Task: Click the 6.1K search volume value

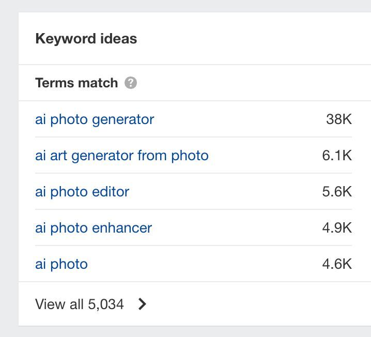Action: click(x=336, y=156)
